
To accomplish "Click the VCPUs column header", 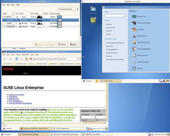I will [46, 14].
